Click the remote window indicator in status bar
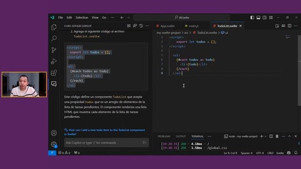The image size is (301, 169). click(x=52, y=153)
